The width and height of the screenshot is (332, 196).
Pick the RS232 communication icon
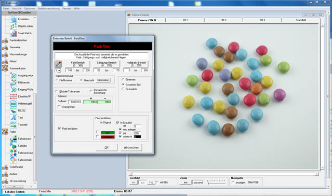coord(14,110)
